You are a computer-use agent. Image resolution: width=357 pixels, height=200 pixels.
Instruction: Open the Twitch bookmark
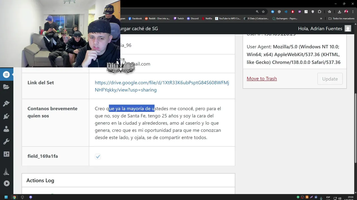click(179, 19)
